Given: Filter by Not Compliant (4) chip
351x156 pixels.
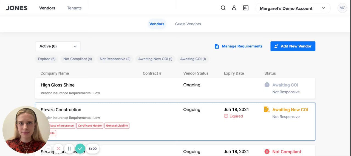Looking at the screenshot, I should 77,59.
